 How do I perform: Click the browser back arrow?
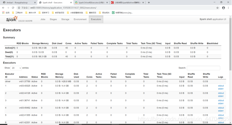[3, 8]
